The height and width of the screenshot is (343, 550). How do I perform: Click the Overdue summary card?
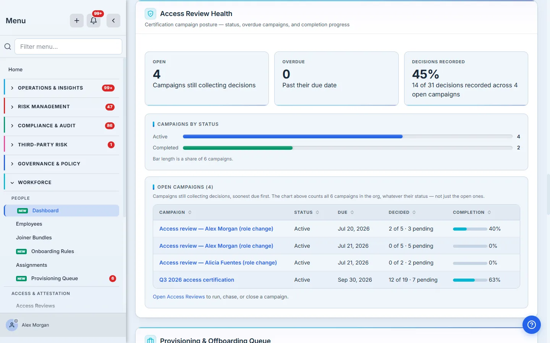click(x=336, y=79)
